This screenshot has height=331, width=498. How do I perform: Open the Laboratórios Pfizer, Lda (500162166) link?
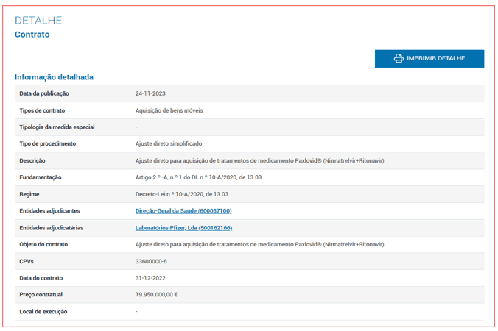point(183,228)
